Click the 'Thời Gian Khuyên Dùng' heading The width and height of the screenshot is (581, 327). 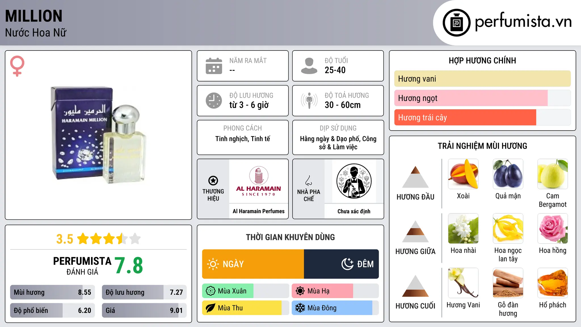[290, 237]
